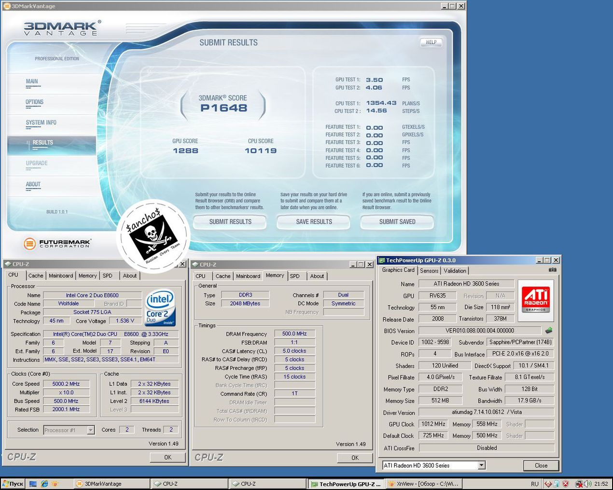Click the Futuremark Corporation logo
This screenshot has width=613, height=490.
(x=57, y=244)
